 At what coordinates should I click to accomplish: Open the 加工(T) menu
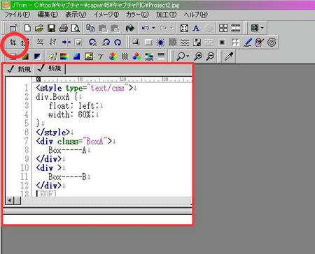(x=166, y=15)
